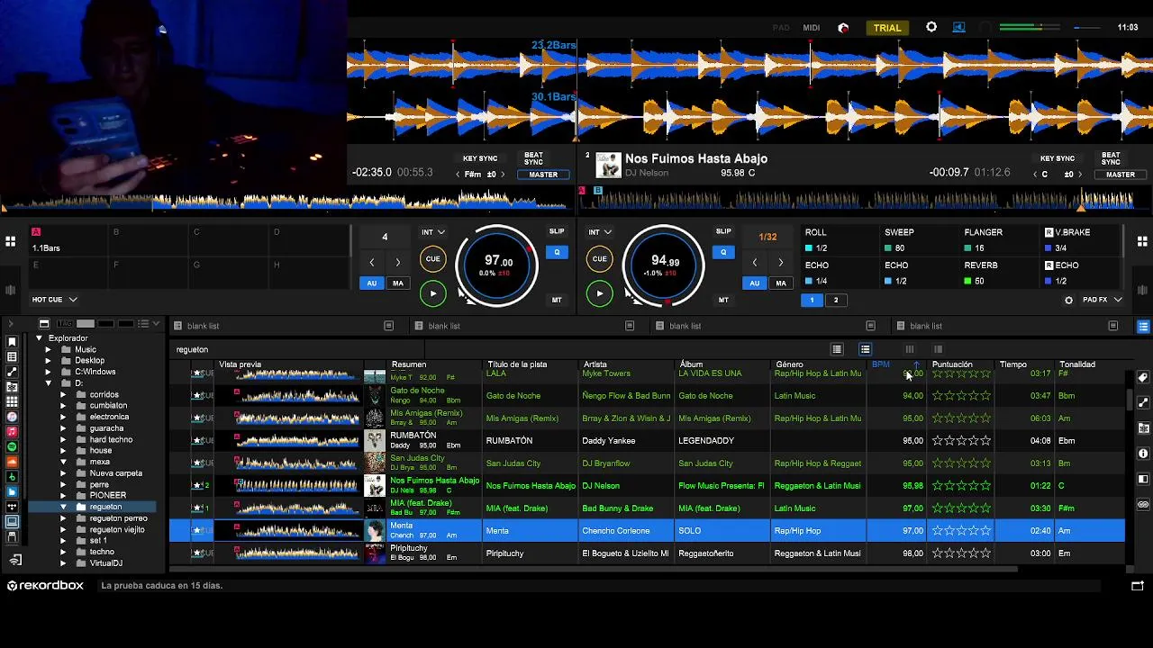1153x648 pixels.
Task: Toggle quantize Q on deck 1
Action: coord(557,253)
